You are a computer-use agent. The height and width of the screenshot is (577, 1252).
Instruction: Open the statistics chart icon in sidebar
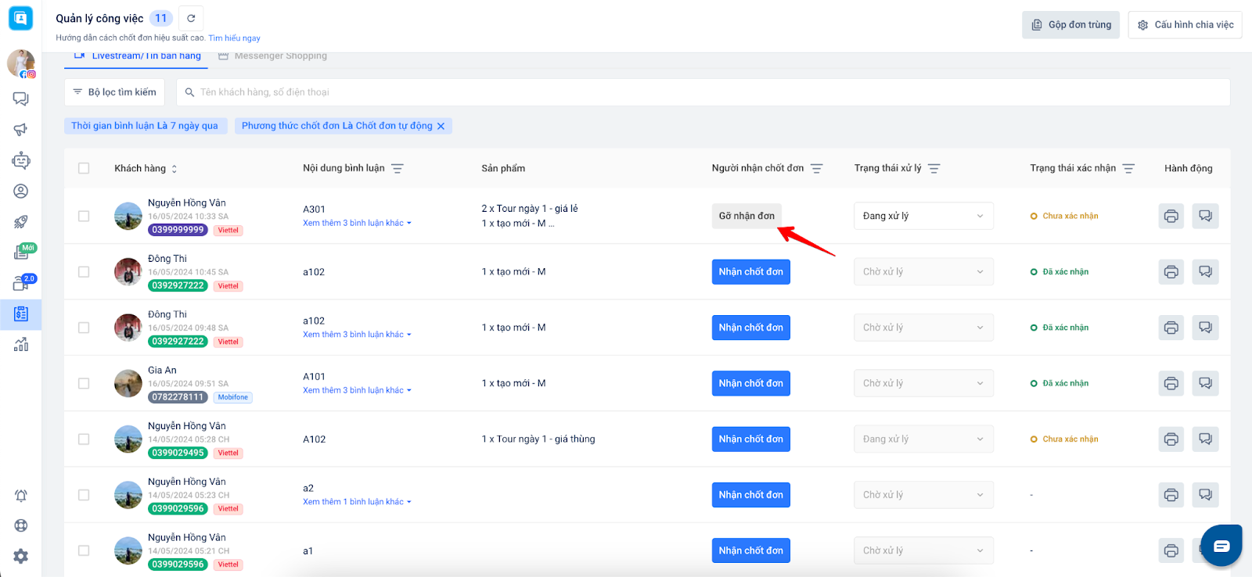21,344
